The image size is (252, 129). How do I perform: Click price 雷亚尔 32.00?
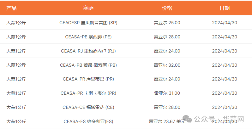coord(167,65)
